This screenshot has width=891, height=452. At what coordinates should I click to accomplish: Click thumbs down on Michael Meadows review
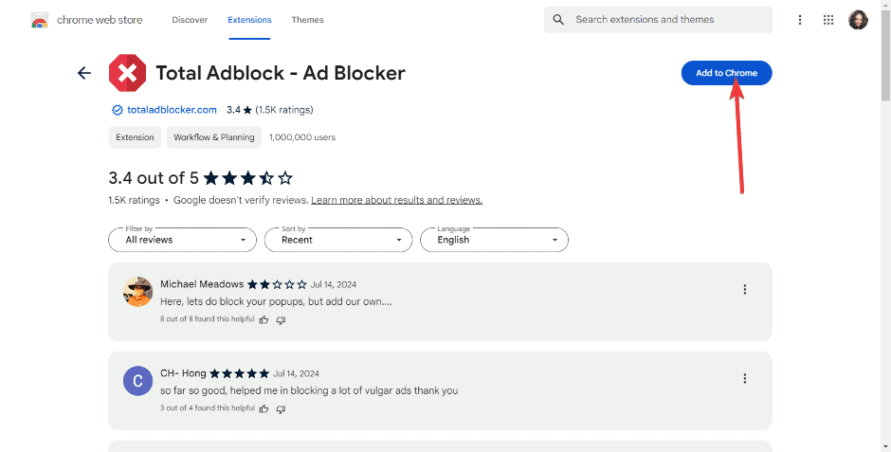[281, 320]
